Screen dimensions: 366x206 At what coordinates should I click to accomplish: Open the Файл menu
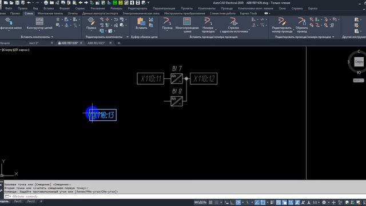(x=9, y=9)
